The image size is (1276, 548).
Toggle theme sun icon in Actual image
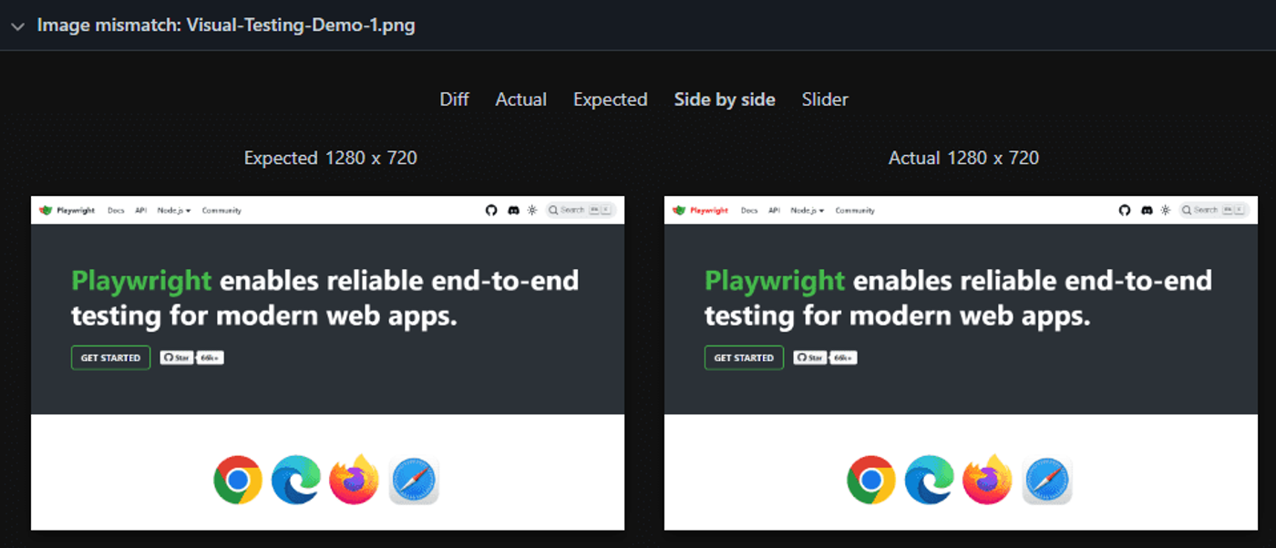tap(1166, 210)
